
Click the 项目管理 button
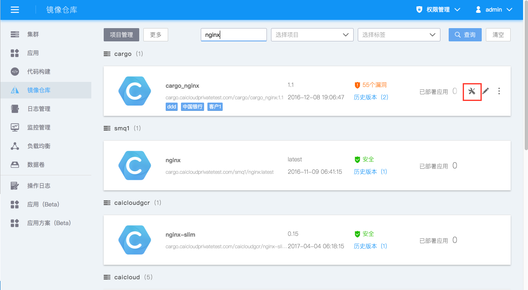121,35
